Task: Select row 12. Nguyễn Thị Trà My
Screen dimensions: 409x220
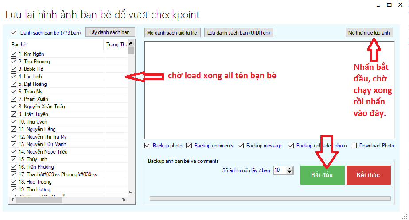Action: pos(69,137)
